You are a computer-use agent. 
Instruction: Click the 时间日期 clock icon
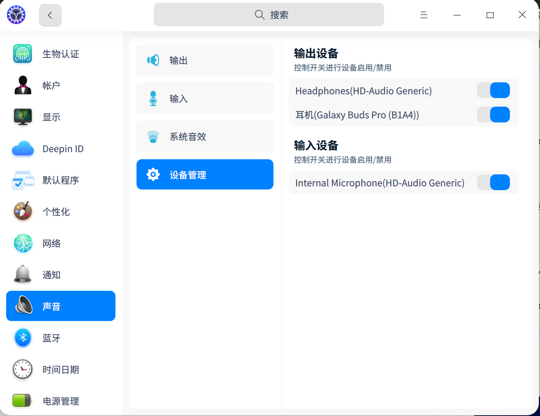23,369
